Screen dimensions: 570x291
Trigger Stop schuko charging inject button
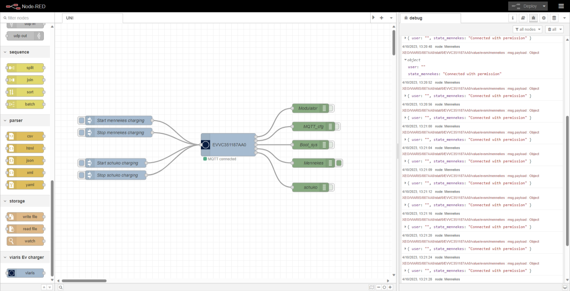click(x=81, y=175)
